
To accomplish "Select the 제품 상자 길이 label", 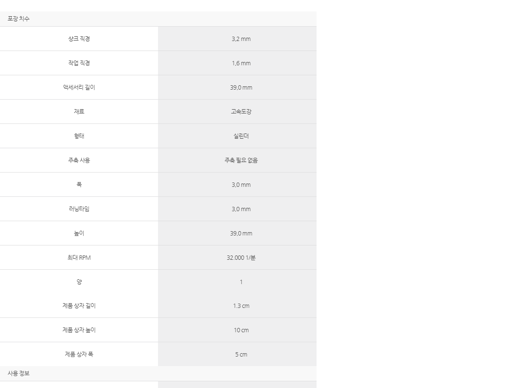I will [x=79, y=306].
